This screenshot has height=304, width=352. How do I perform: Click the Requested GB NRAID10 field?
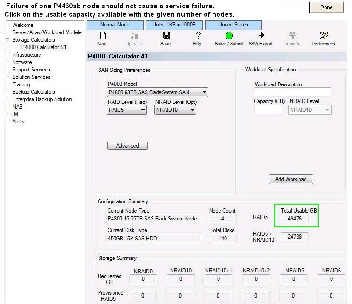pos(181,279)
